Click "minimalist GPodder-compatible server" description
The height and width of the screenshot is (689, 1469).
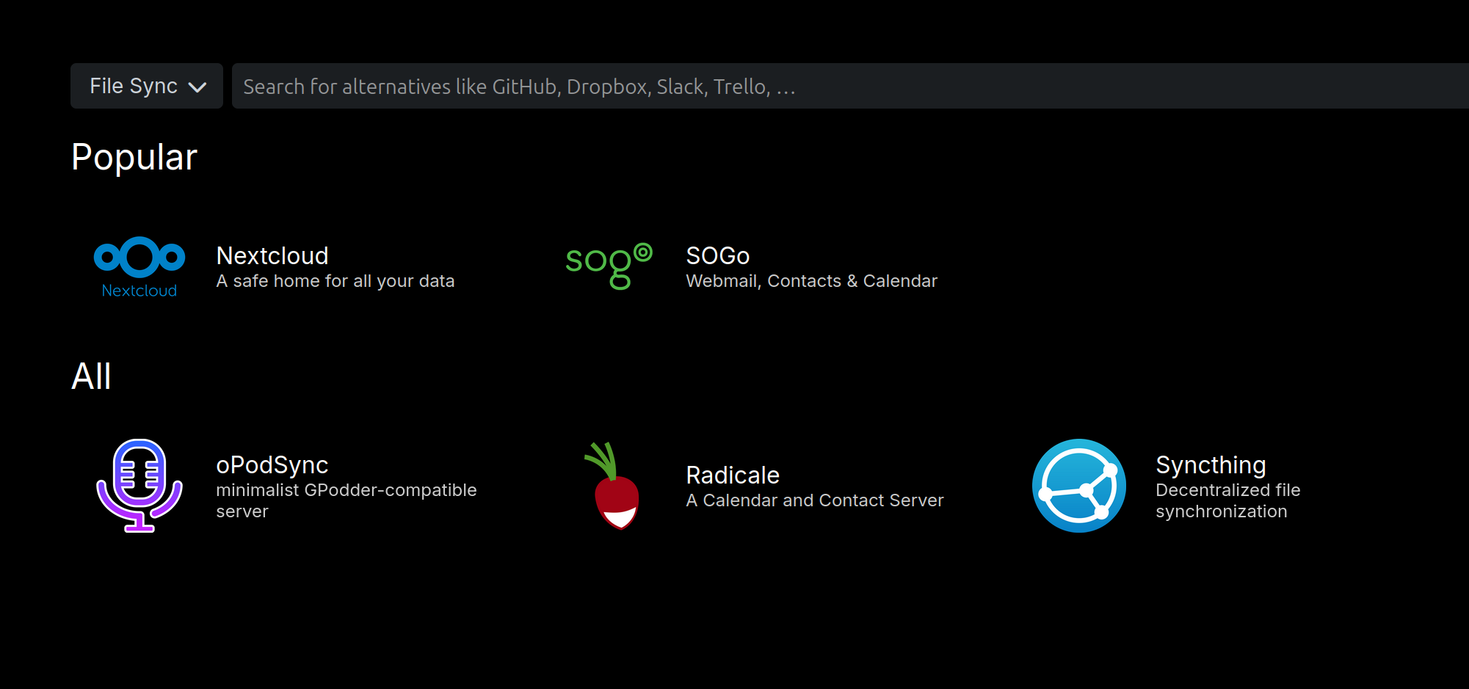[x=346, y=500]
